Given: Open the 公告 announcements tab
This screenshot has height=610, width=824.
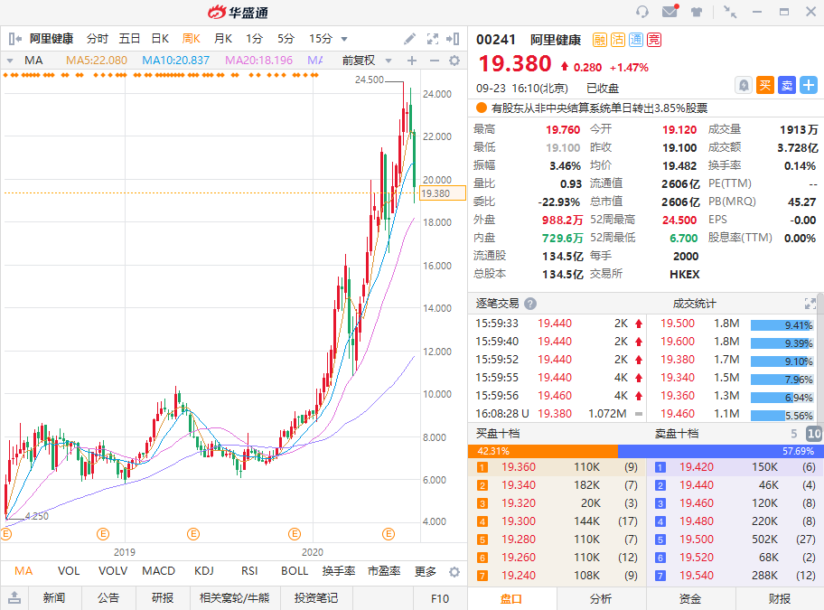Looking at the screenshot, I should tap(108, 598).
